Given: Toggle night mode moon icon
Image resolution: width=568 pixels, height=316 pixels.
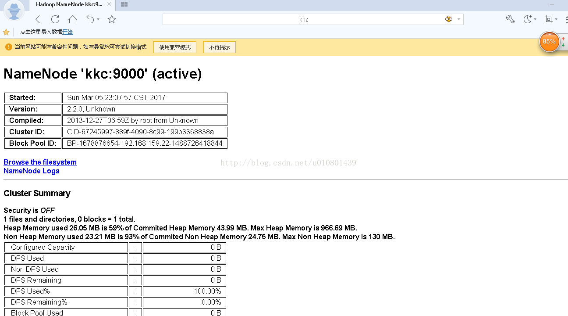Looking at the screenshot, I should (528, 19).
